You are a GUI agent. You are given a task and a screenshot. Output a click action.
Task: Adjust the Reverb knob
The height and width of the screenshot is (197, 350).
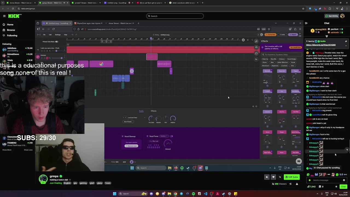(158, 118)
